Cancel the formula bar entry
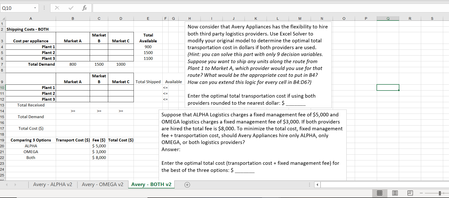The height and width of the screenshot is (198, 449). pos(57,8)
